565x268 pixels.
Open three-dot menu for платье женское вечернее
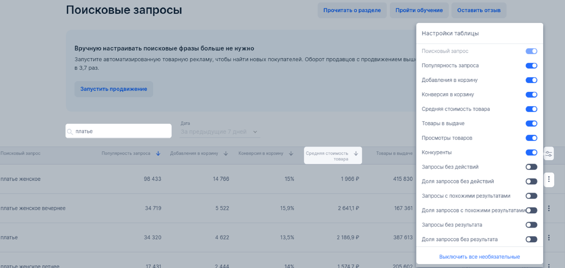tap(549, 208)
